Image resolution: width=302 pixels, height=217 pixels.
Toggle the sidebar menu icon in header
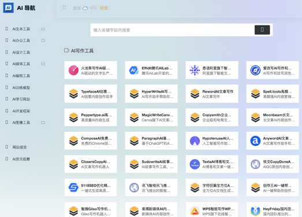(65, 8)
